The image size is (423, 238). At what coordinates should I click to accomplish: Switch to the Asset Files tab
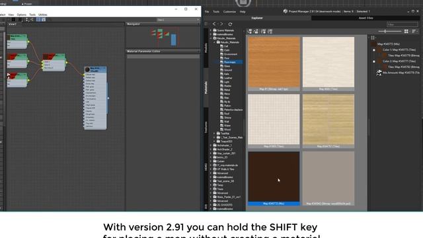365,18
